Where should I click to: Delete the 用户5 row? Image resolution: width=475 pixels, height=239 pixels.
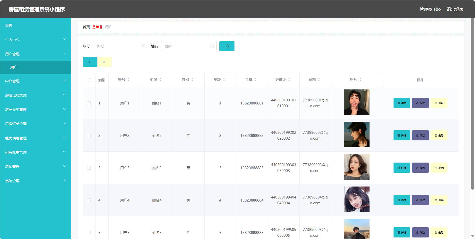tap(439, 232)
